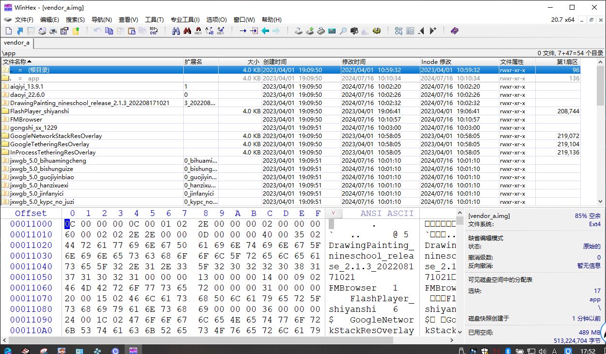Screen dimensions: 606x354
Task: Sort by 修改时间 column header
Action: pyautogui.click(x=354, y=62)
